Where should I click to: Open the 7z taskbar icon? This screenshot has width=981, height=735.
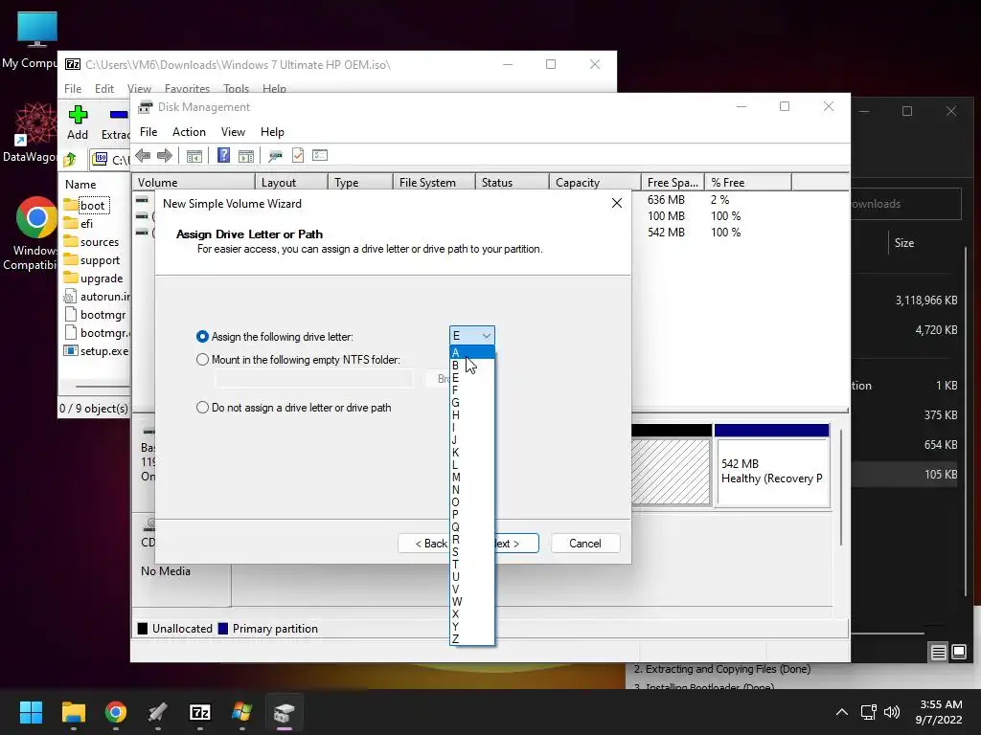coord(199,712)
